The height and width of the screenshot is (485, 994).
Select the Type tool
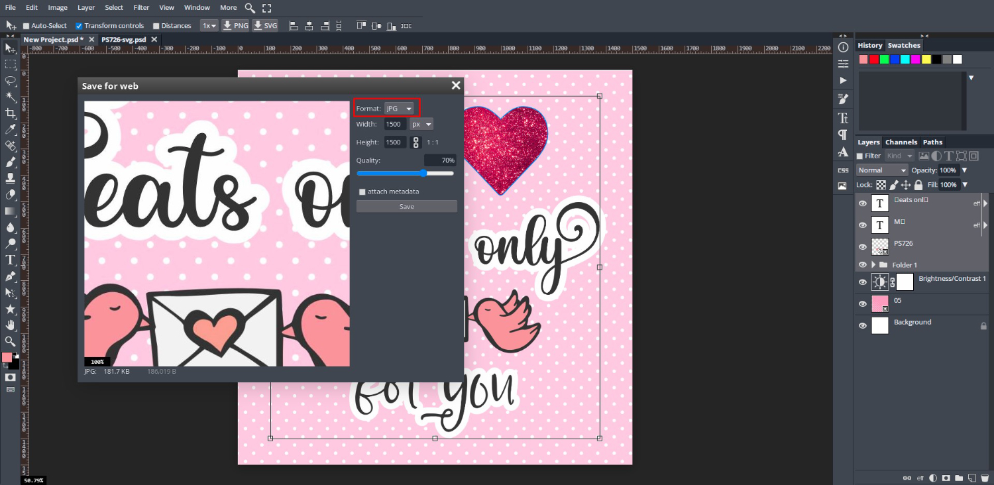(10, 260)
